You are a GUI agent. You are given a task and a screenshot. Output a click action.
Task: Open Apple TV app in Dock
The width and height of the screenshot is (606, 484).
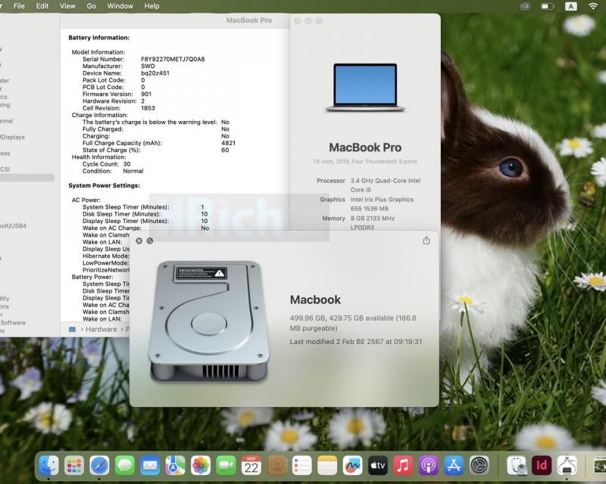click(x=377, y=466)
